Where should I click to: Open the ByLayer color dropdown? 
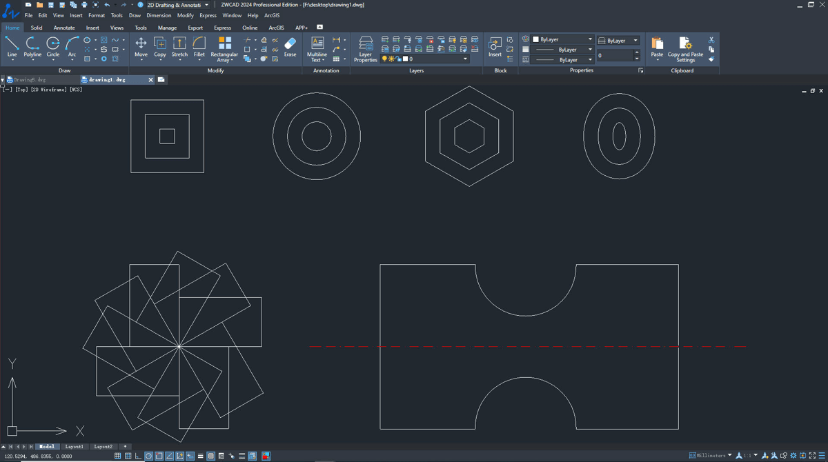562,40
